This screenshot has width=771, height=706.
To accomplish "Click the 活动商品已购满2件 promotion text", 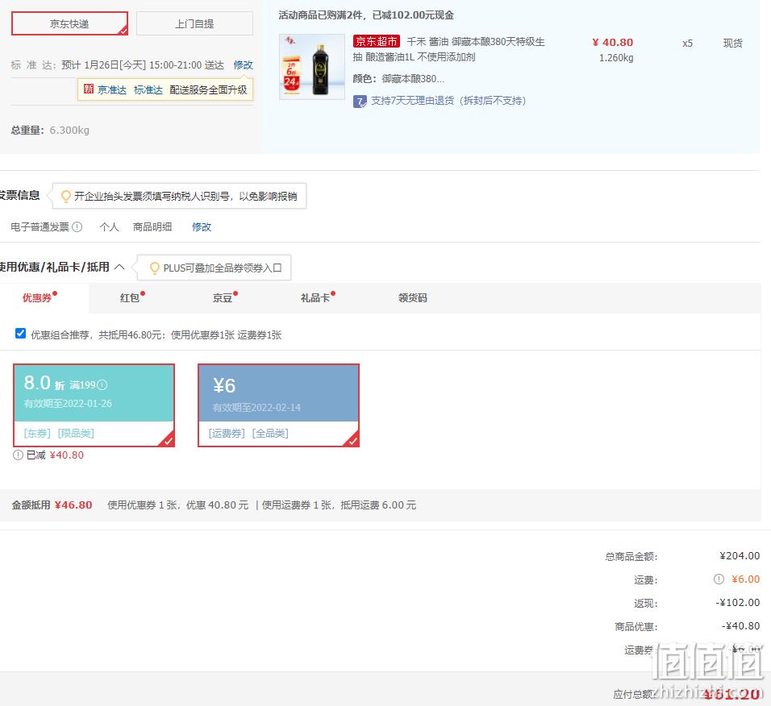I will [366, 15].
